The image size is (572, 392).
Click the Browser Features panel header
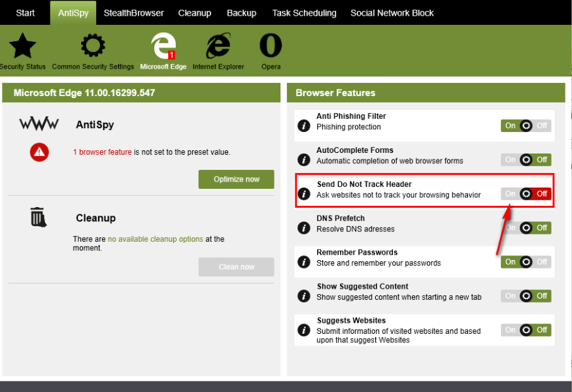click(x=426, y=93)
